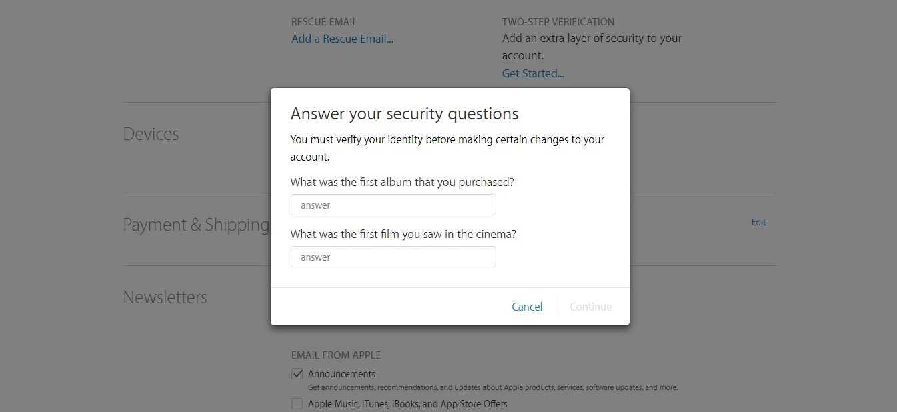897x412 pixels.
Task: Click the first film question text
Action: pyautogui.click(x=403, y=234)
